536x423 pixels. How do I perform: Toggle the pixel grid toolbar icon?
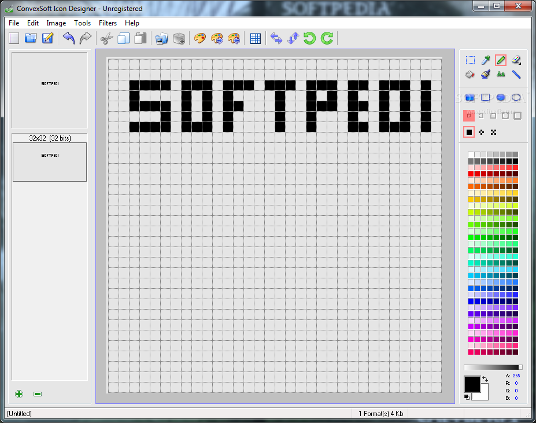click(256, 38)
